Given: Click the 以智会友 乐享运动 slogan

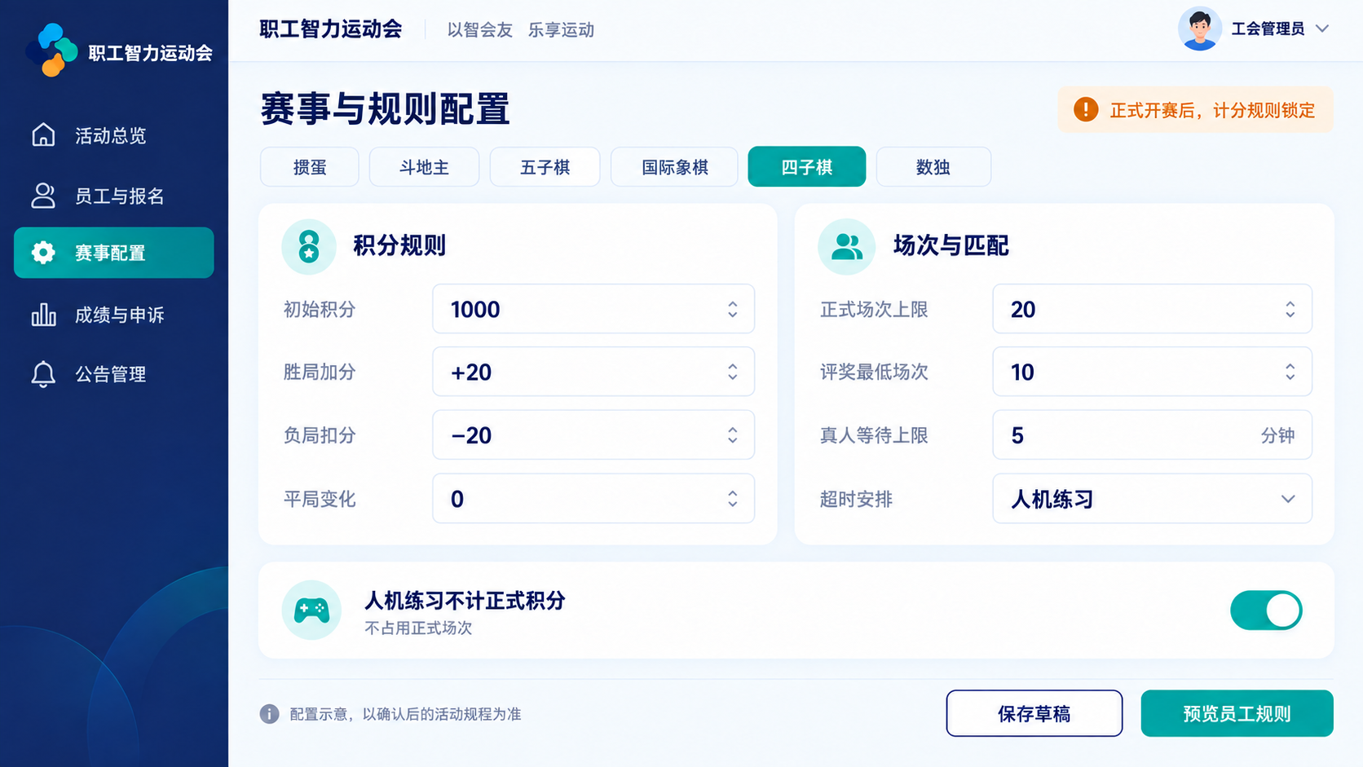Looking at the screenshot, I should click(x=520, y=30).
